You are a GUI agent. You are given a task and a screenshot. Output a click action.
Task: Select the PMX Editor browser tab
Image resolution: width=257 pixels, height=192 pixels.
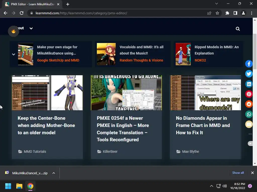point(32,4)
